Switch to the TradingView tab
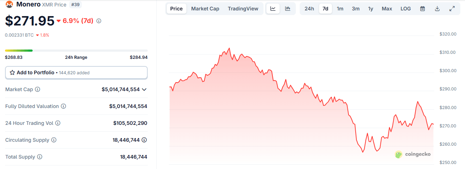 tap(243, 9)
